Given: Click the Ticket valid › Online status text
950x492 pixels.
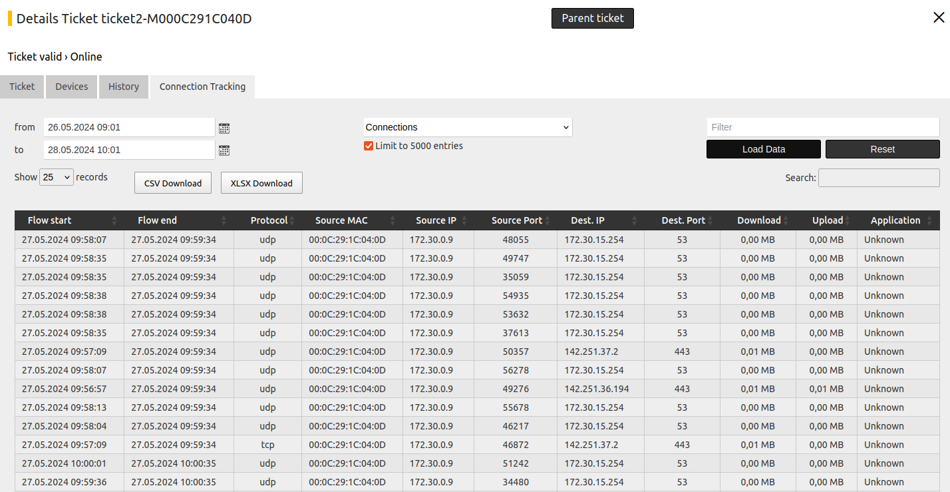Looking at the screenshot, I should coord(55,57).
